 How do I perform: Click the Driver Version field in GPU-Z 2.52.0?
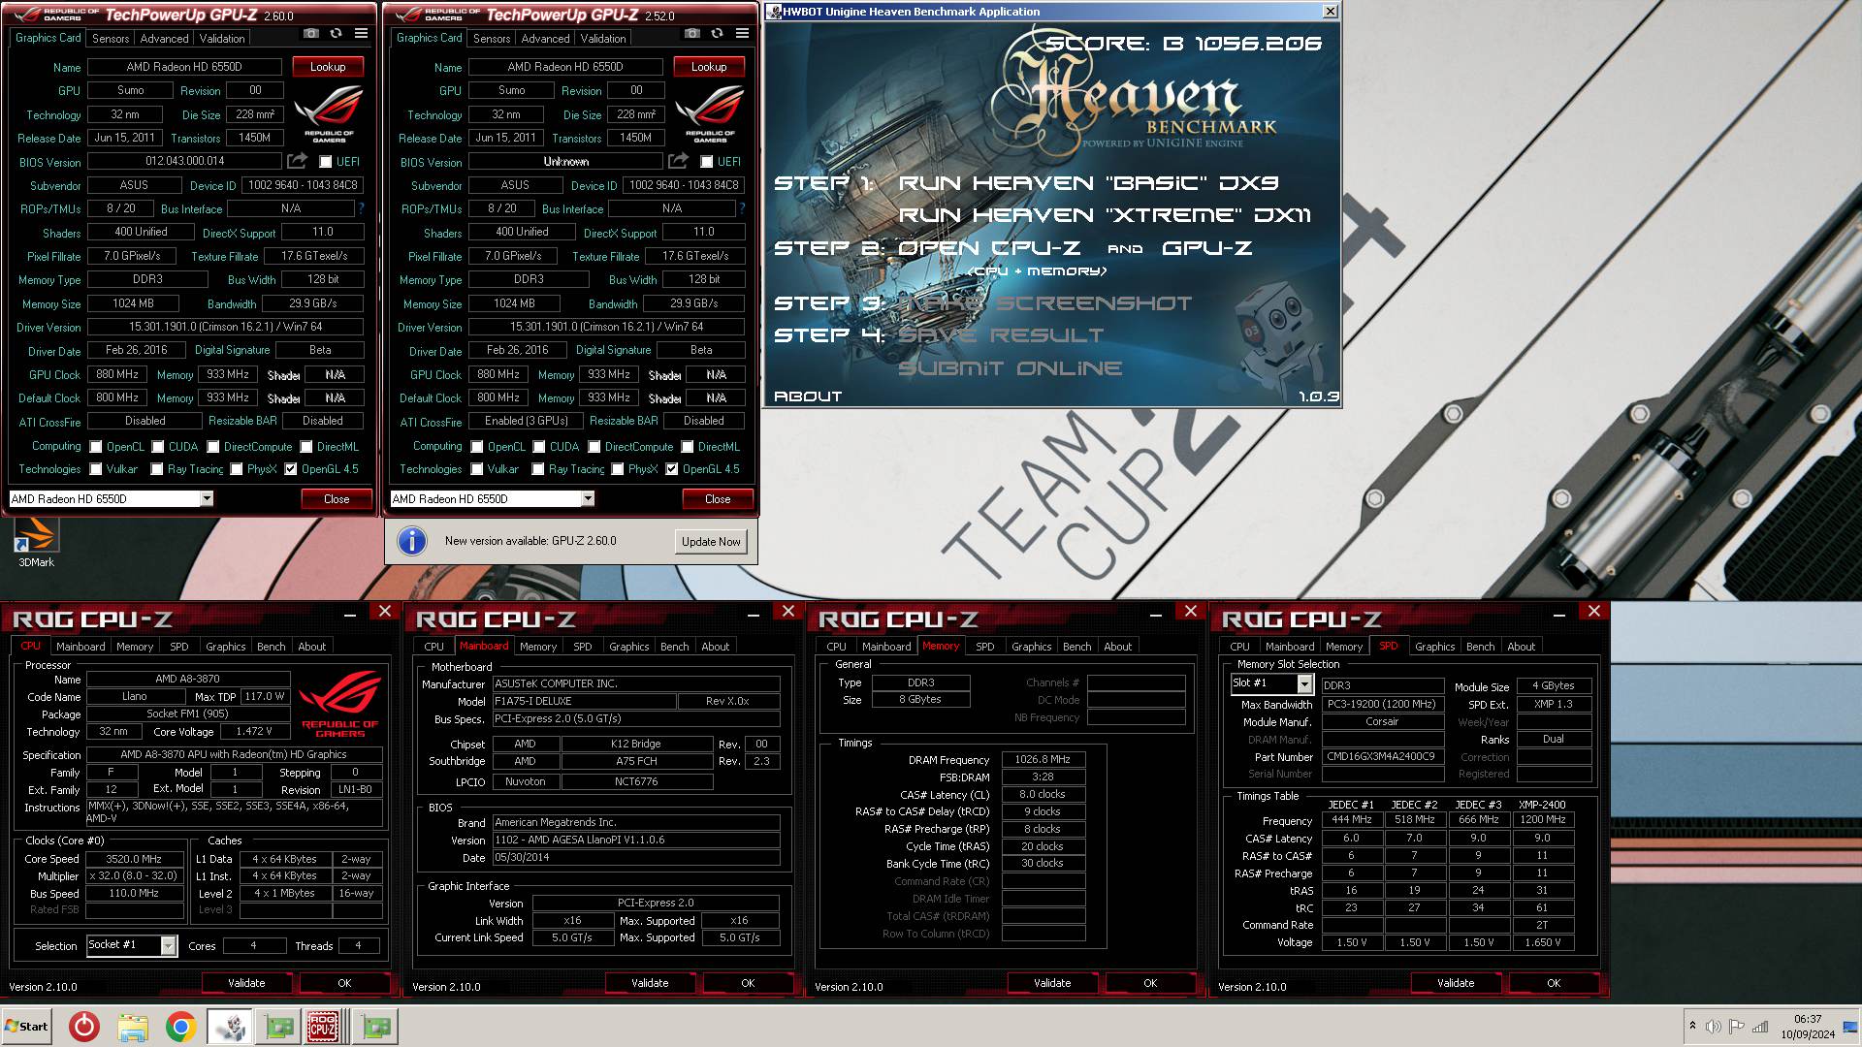[607, 327]
